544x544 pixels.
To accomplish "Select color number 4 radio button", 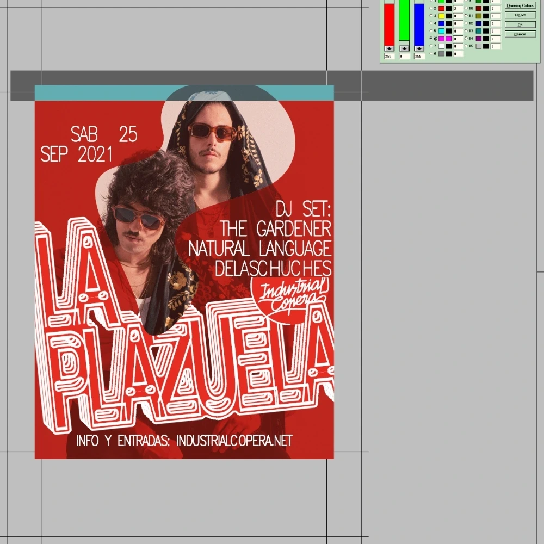I will 431,23.
